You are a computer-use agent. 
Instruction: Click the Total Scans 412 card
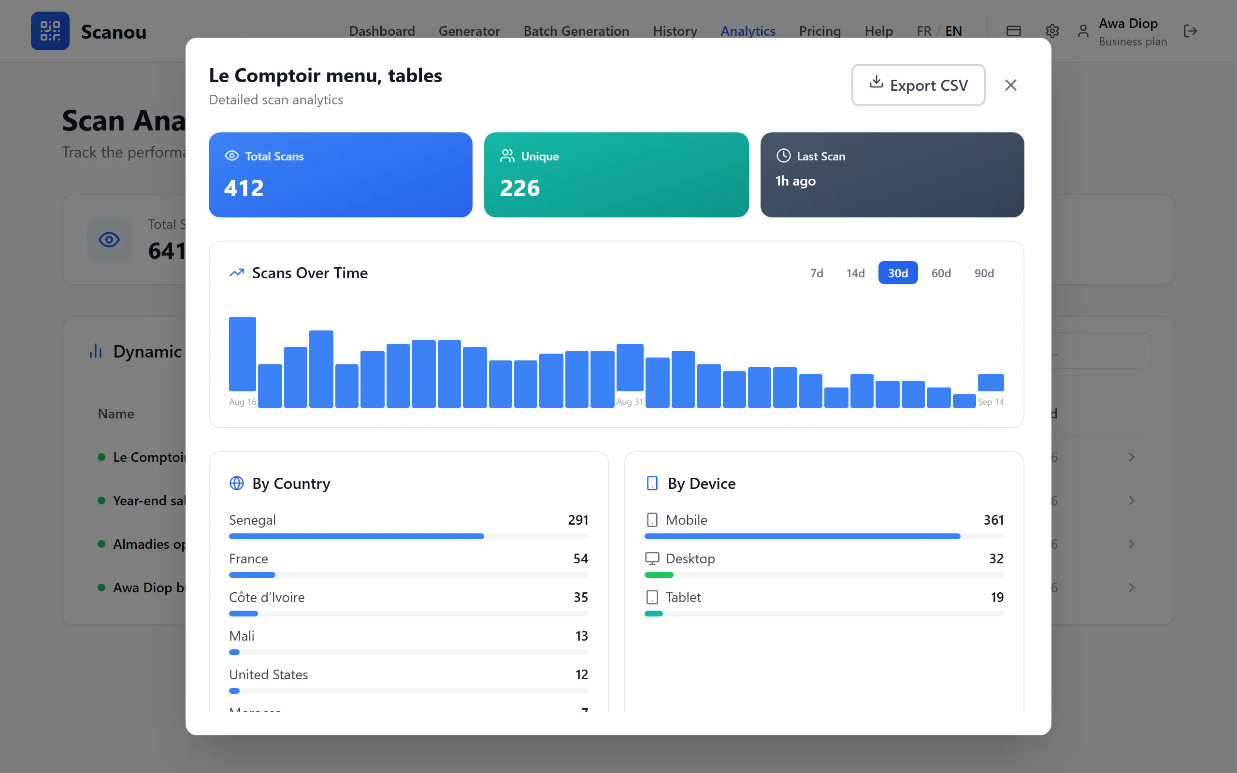coord(341,175)
